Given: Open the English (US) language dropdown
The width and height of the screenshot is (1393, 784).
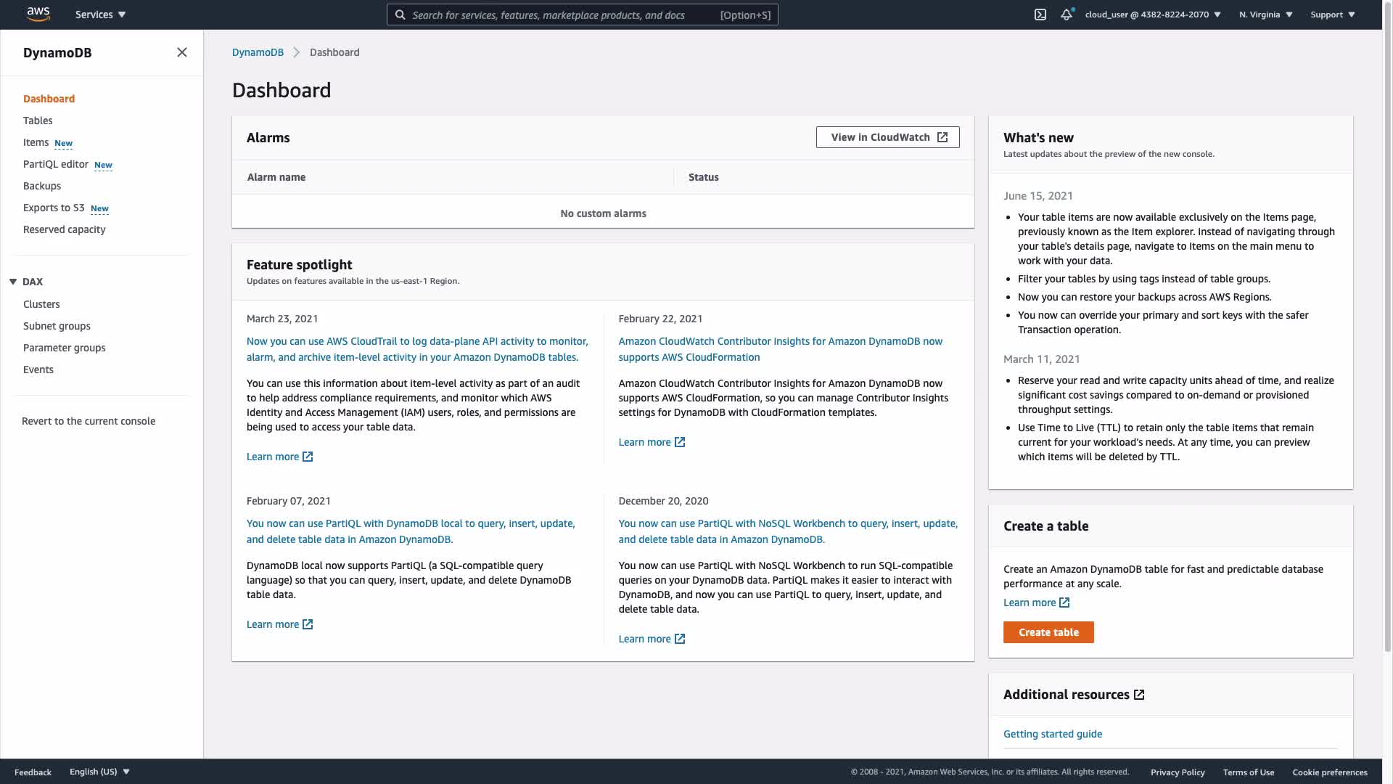Looking at the screenshot, I should pos(99,772).
